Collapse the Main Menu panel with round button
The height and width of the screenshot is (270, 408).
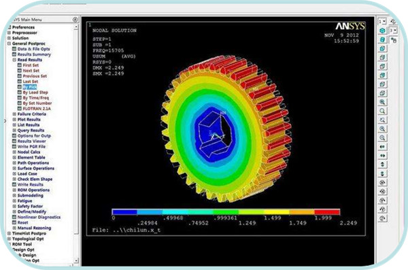[x=75, y=19]
